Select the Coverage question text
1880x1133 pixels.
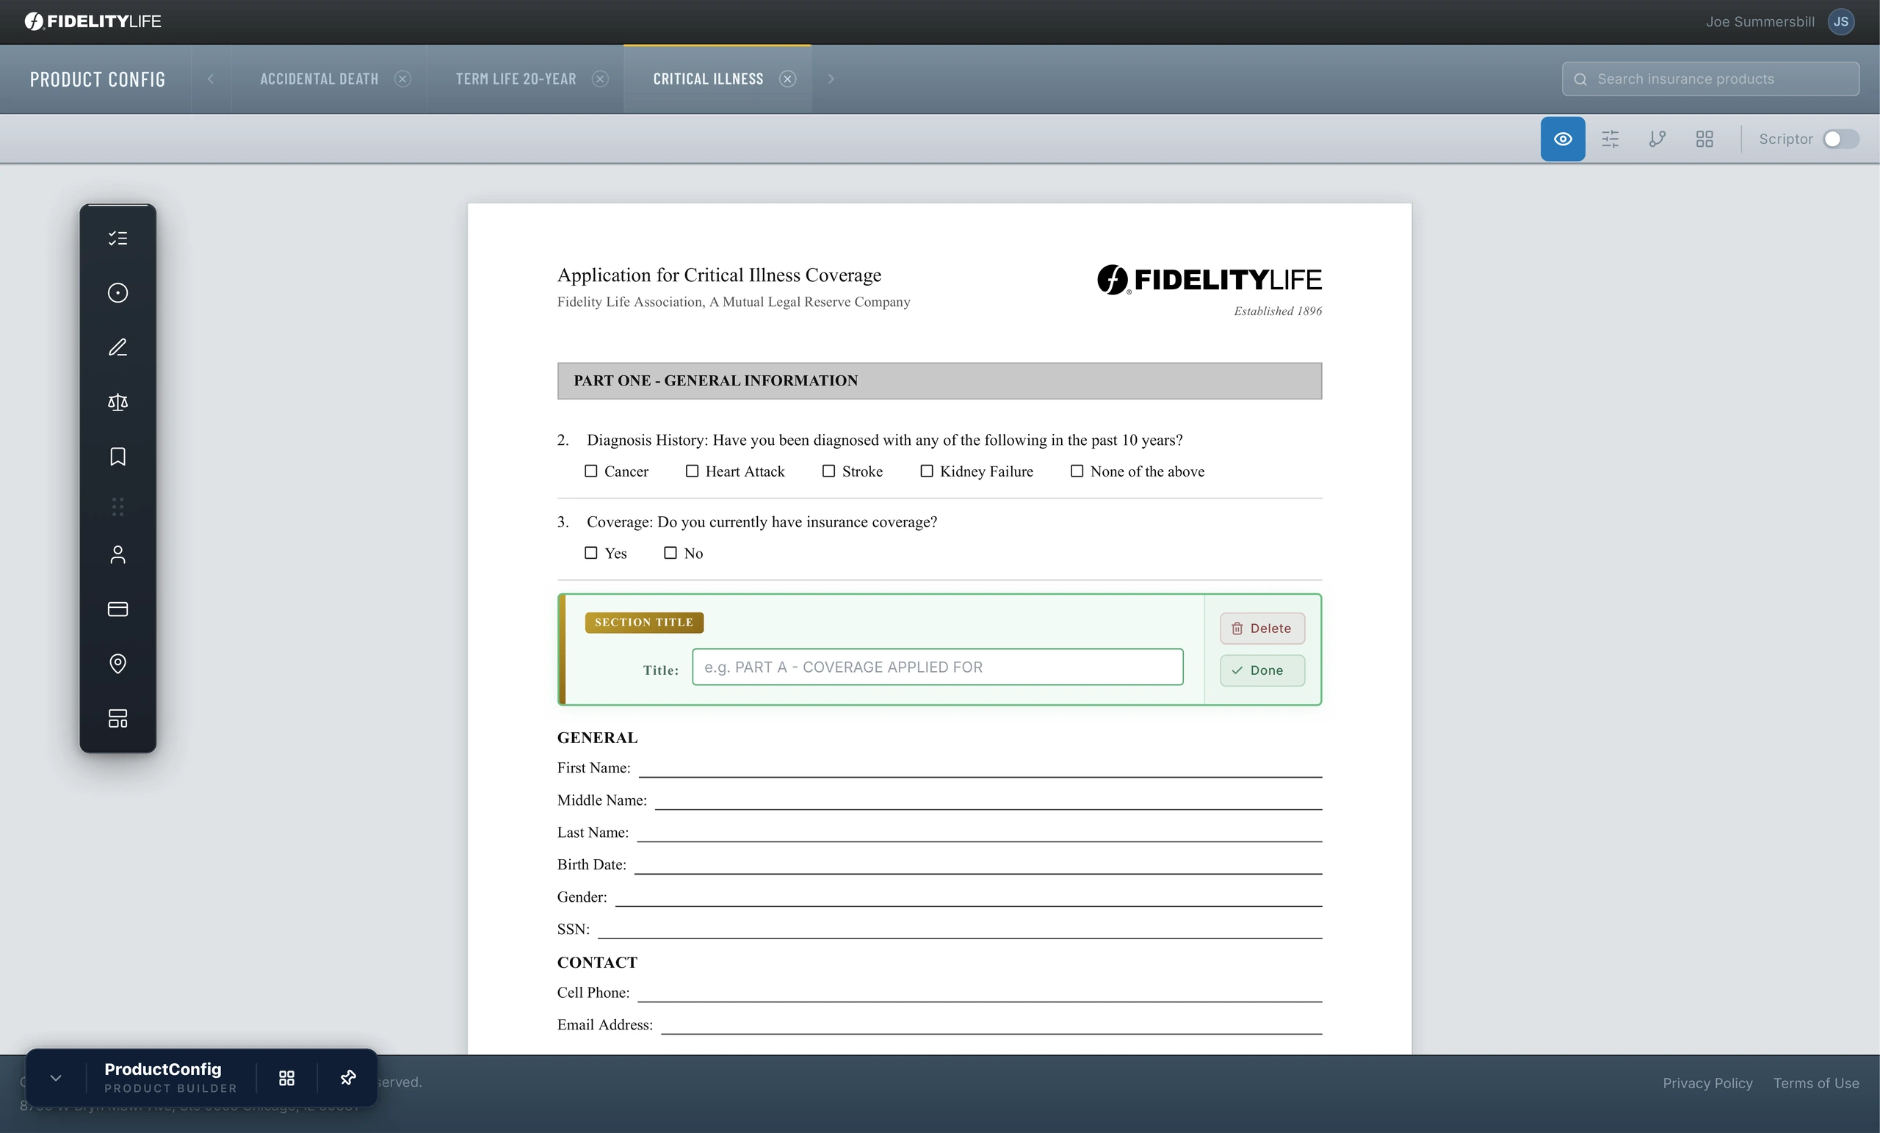point(762,522)
